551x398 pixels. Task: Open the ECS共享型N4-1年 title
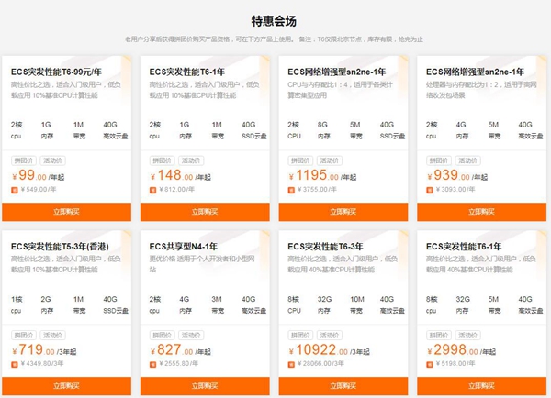click(184, 247)
